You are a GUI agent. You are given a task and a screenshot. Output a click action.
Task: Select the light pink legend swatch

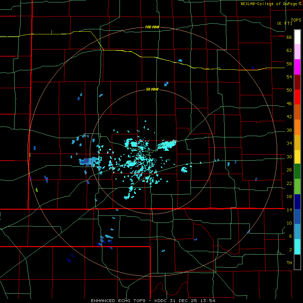pyautogui.click(x=297, y=52)
